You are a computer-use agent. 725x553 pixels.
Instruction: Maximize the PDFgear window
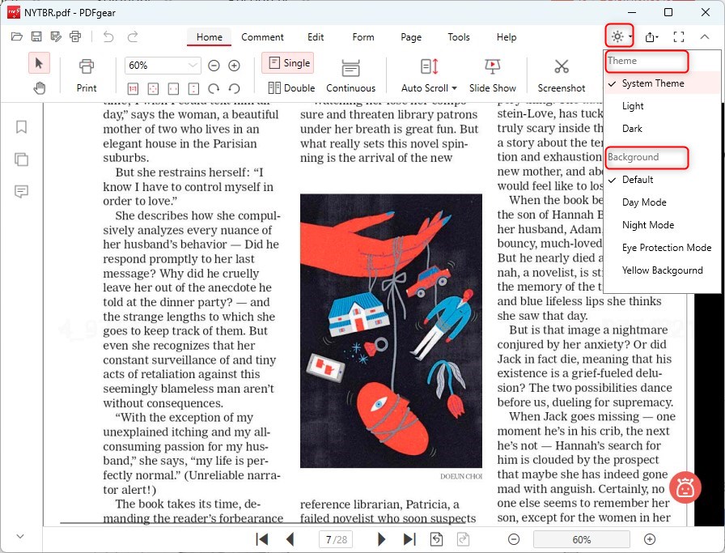[x=668, y=12]
